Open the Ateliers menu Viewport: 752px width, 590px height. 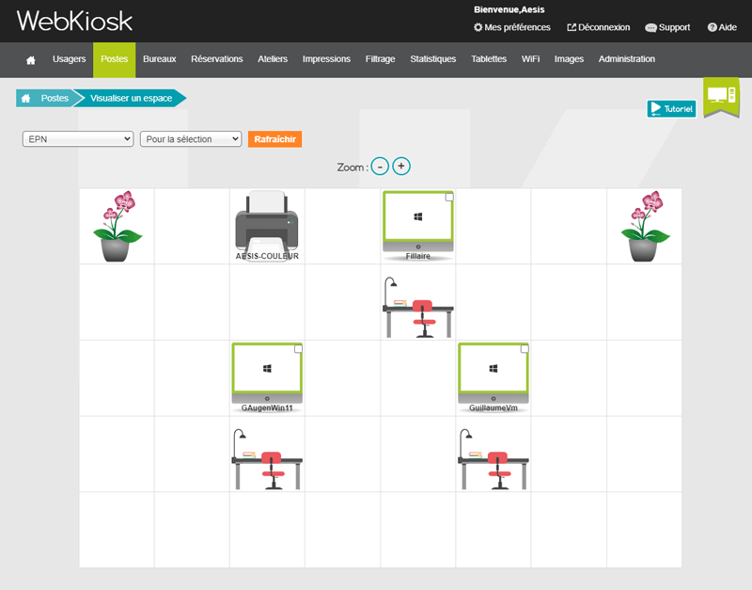coord(273,59)
